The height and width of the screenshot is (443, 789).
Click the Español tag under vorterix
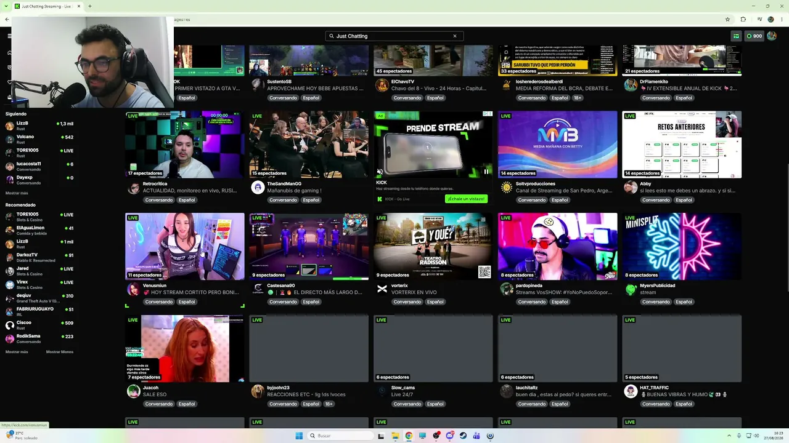435,302
